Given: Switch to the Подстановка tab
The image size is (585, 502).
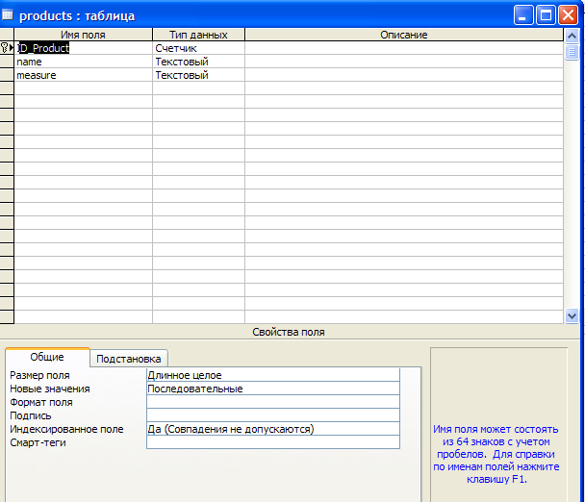Looking at the screenshot, I should coord(129,359).
